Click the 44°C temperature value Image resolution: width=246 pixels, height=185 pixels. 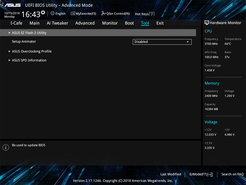point(228,44)
